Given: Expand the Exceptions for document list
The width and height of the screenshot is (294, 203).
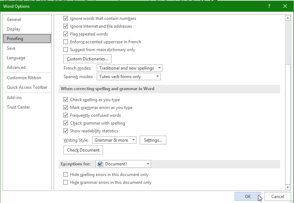Looking at the screenshot, I should click(147, 164).
